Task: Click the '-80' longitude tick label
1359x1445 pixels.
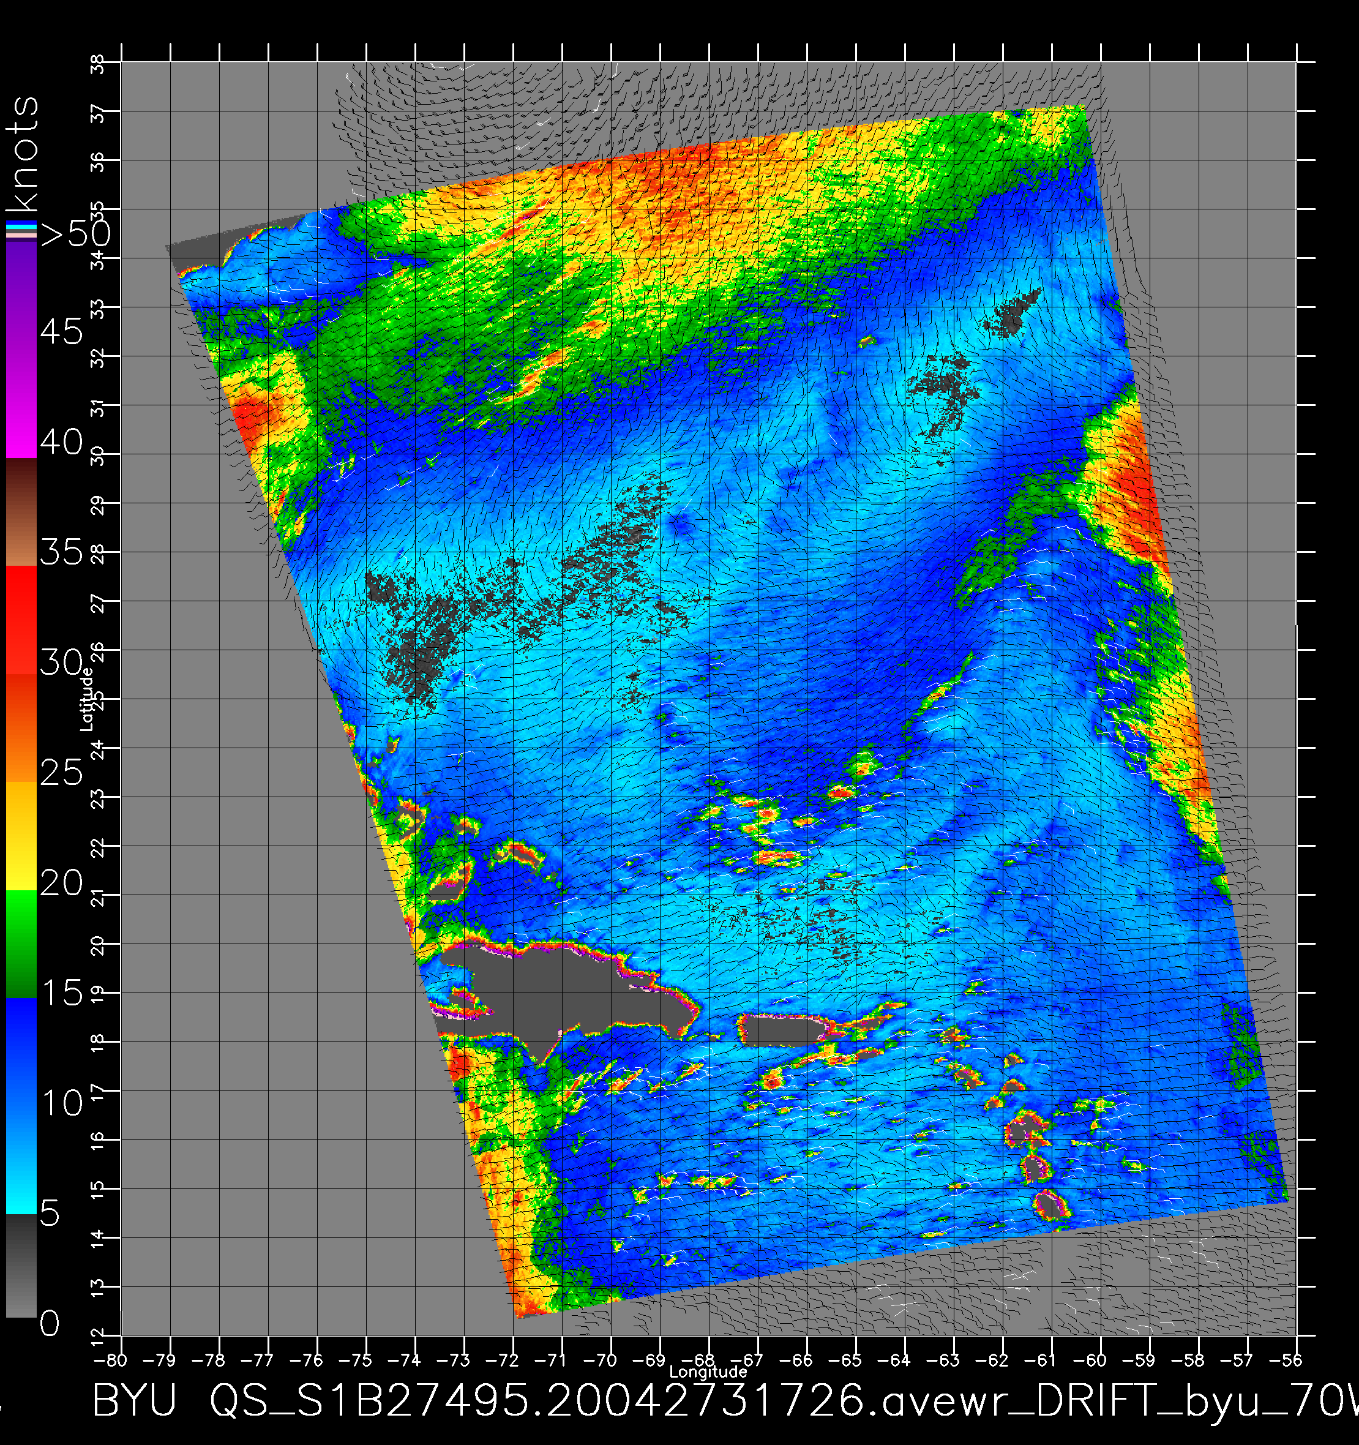Action: click(110, 1360)
